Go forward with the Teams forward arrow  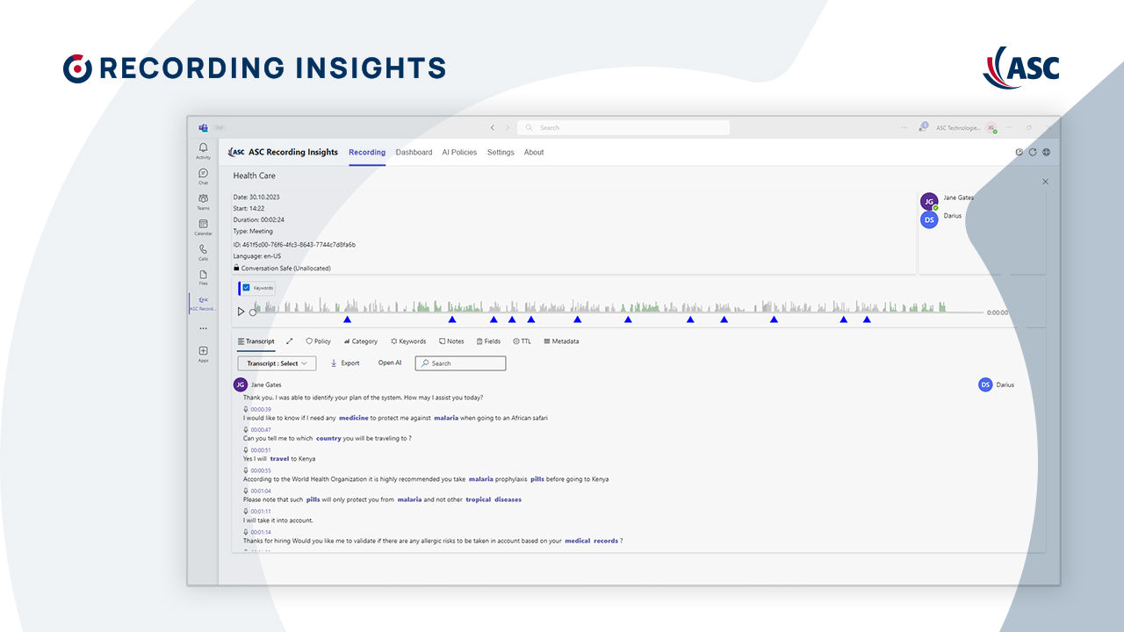click(507, 128)
